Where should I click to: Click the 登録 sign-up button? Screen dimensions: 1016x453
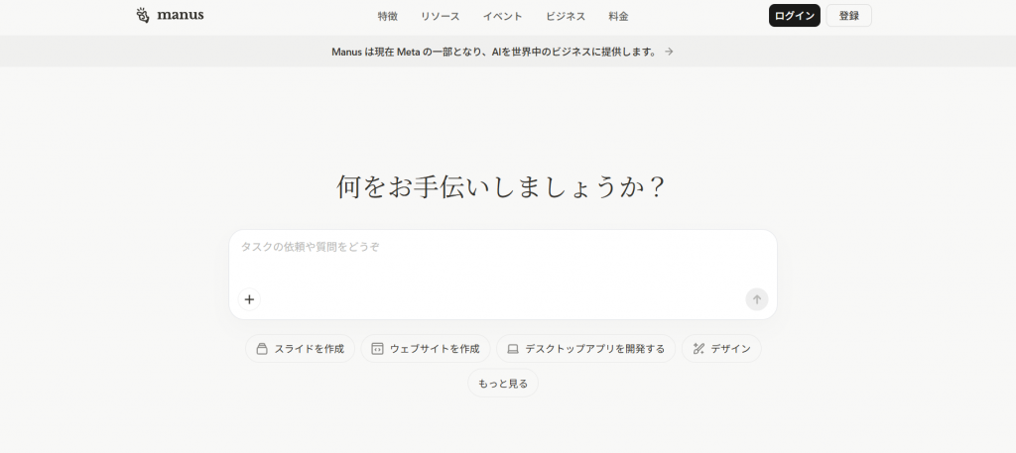pos(848,16)
